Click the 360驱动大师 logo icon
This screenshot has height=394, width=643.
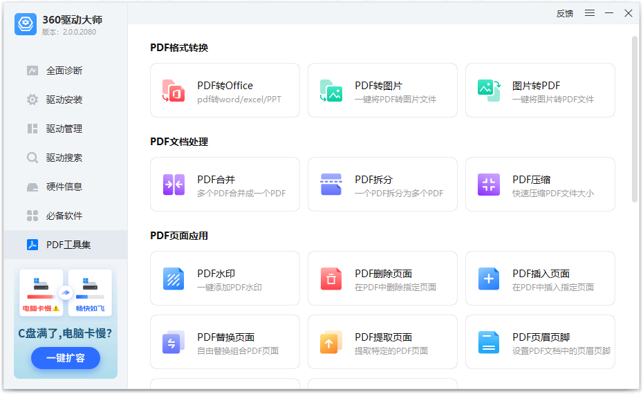point(26,24)
